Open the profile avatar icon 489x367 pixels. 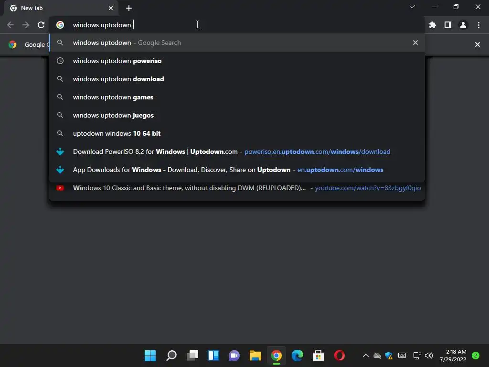click(x=463, y=25)
